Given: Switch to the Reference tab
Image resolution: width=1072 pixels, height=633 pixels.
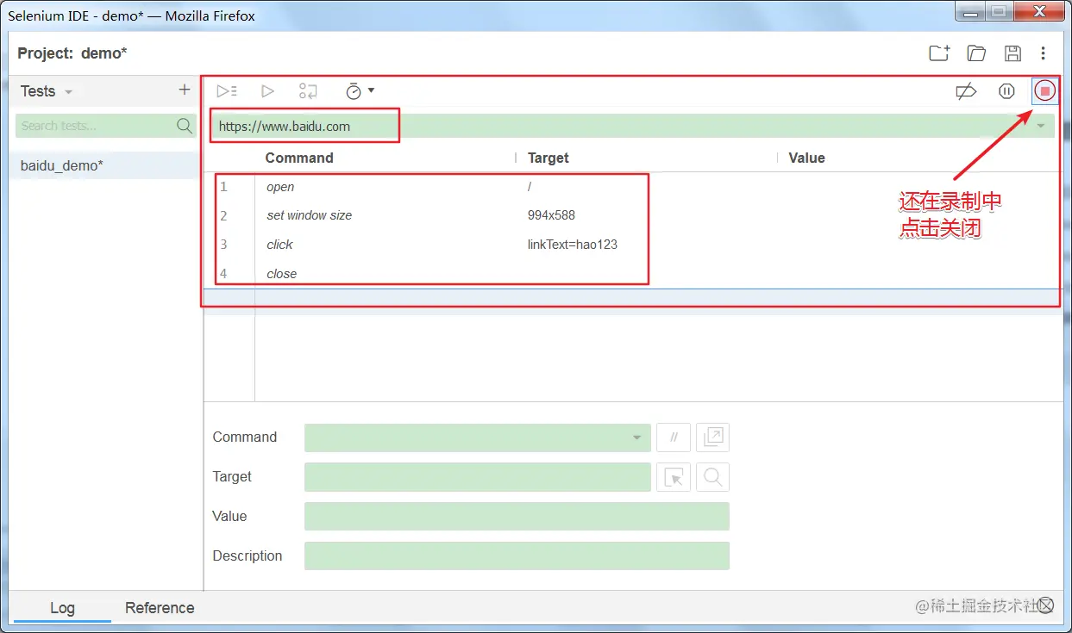Looking at the screenshot, I should [x=160, y=608].
